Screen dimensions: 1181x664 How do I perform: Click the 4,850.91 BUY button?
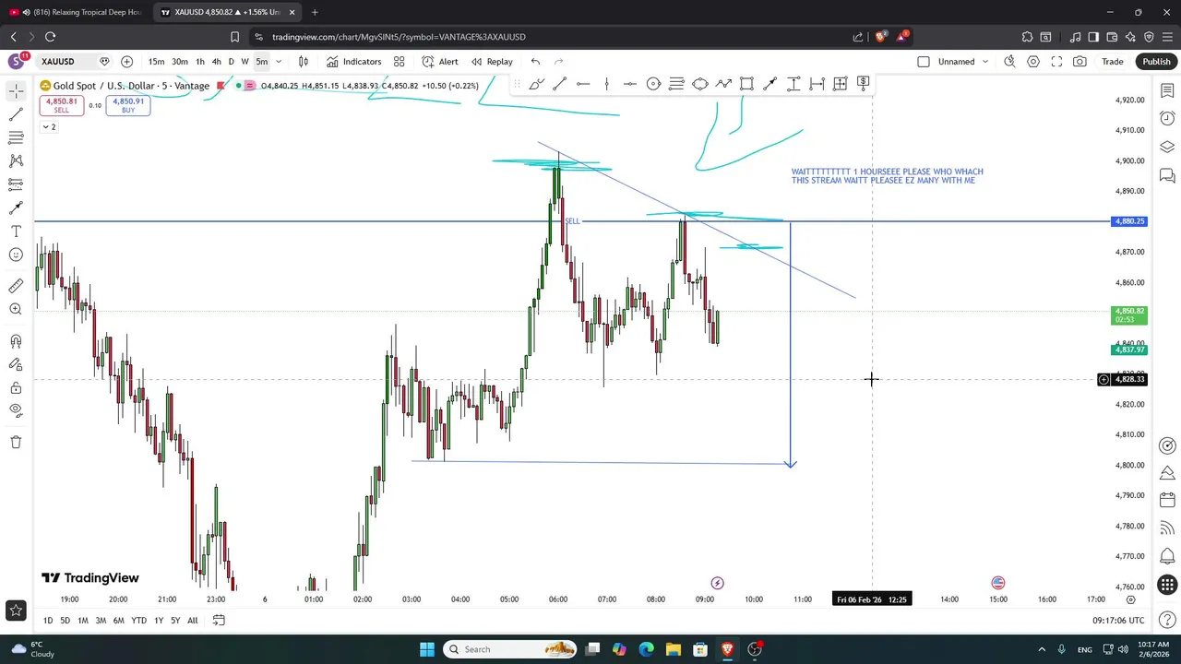(128, 105)
